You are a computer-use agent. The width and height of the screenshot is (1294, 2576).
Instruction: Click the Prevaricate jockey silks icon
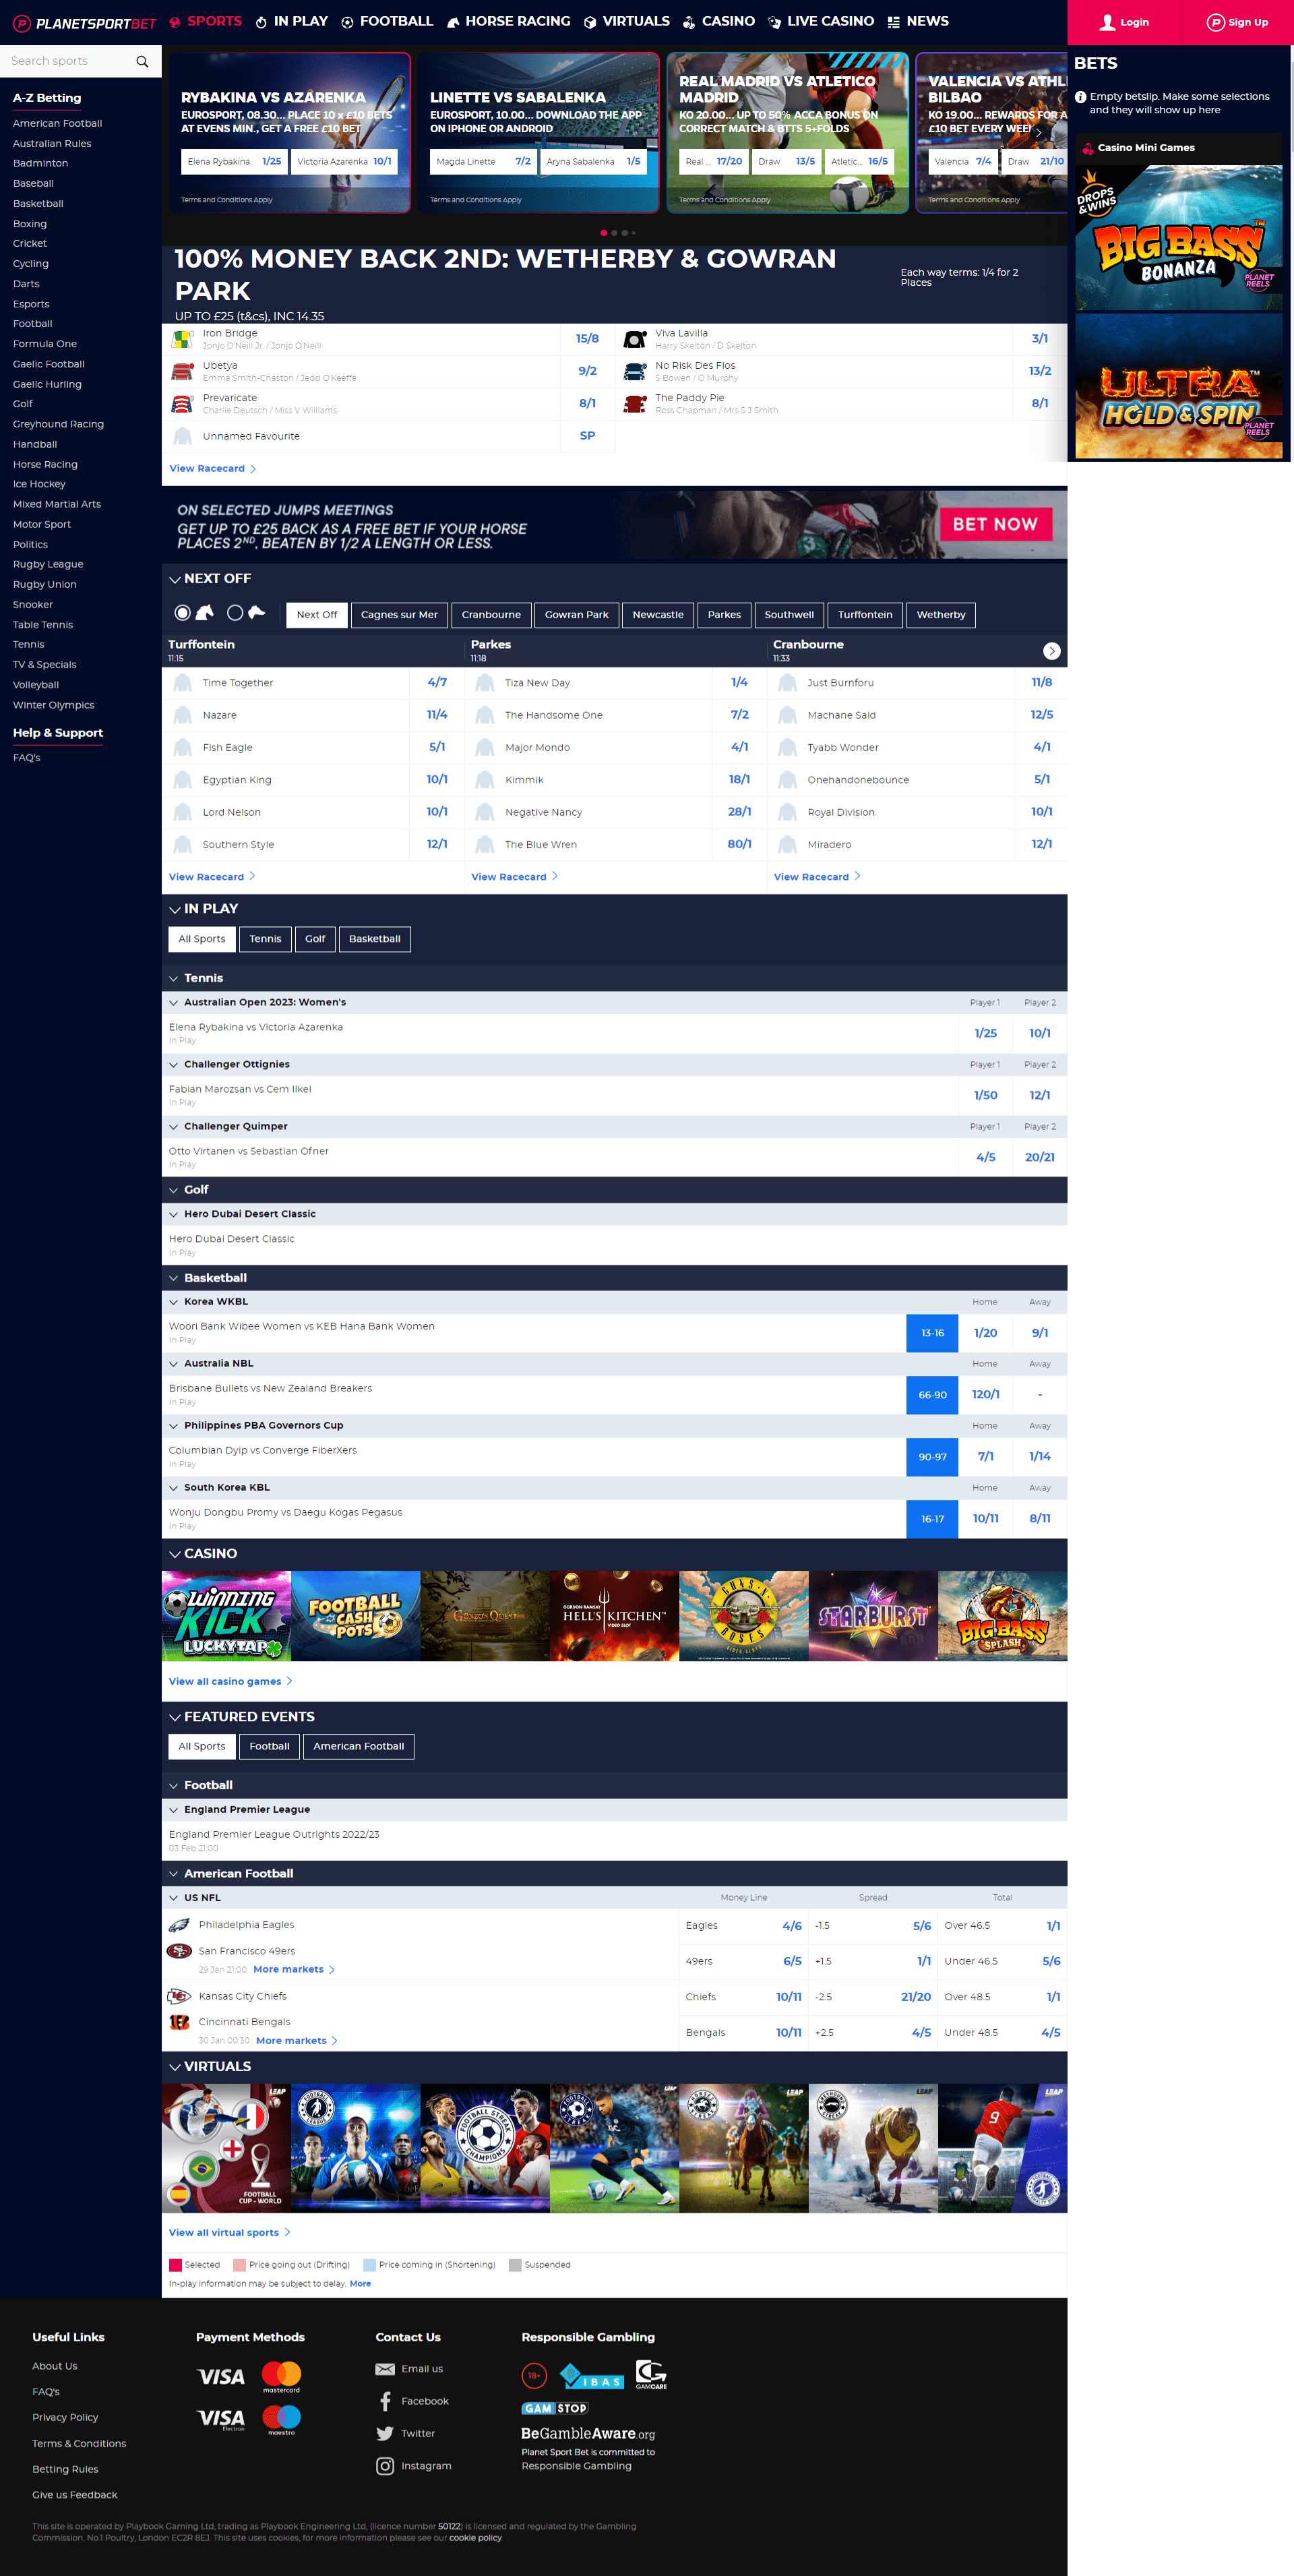click(x=182, y=404)
